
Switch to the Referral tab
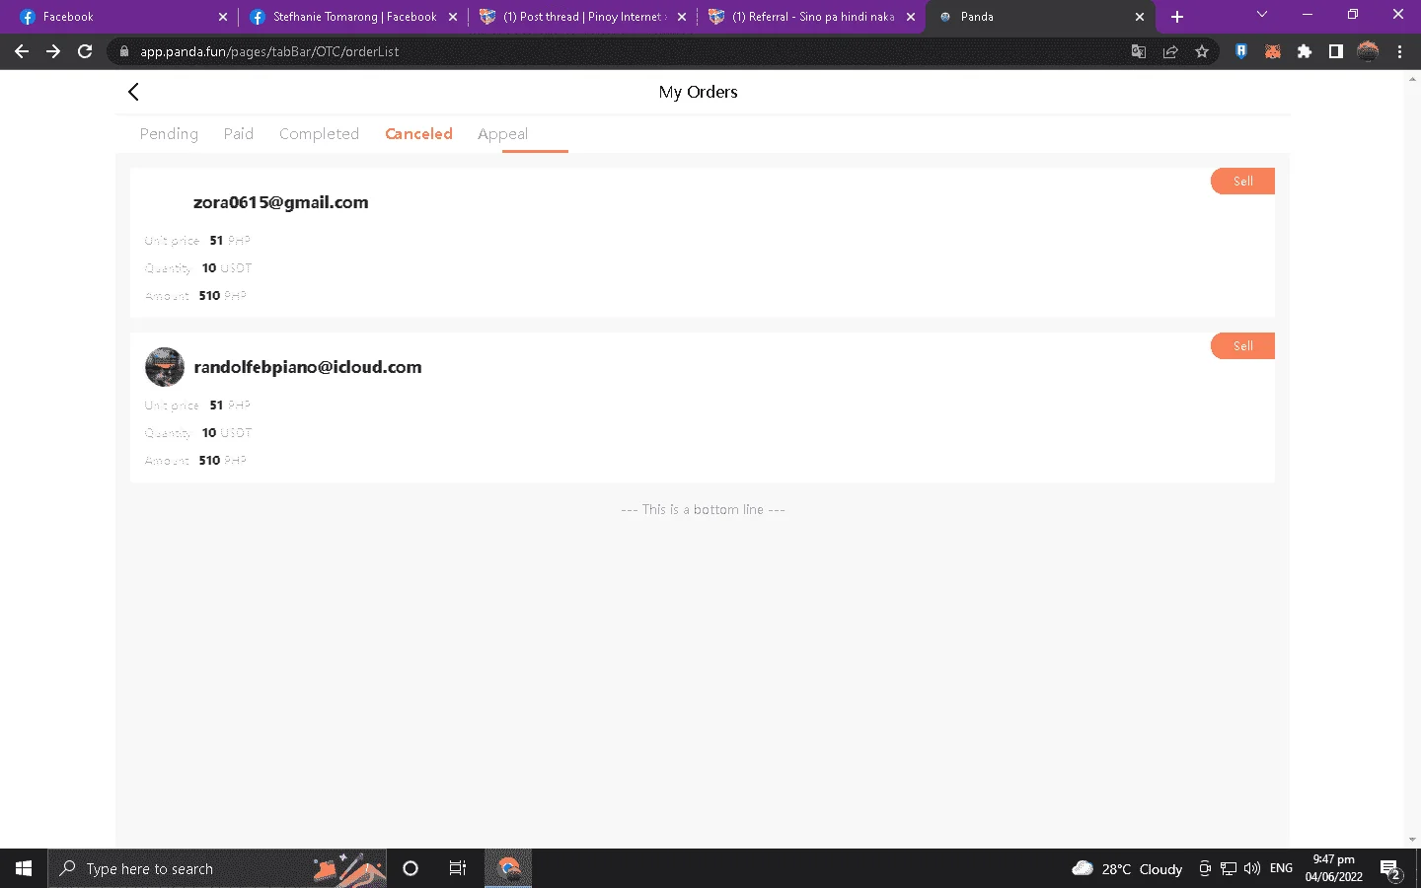[x=812, y=17]
